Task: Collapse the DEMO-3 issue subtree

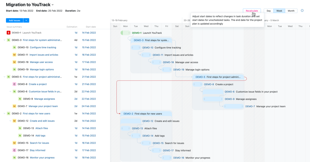Action: pyautogui.click(x=4, y=40)
